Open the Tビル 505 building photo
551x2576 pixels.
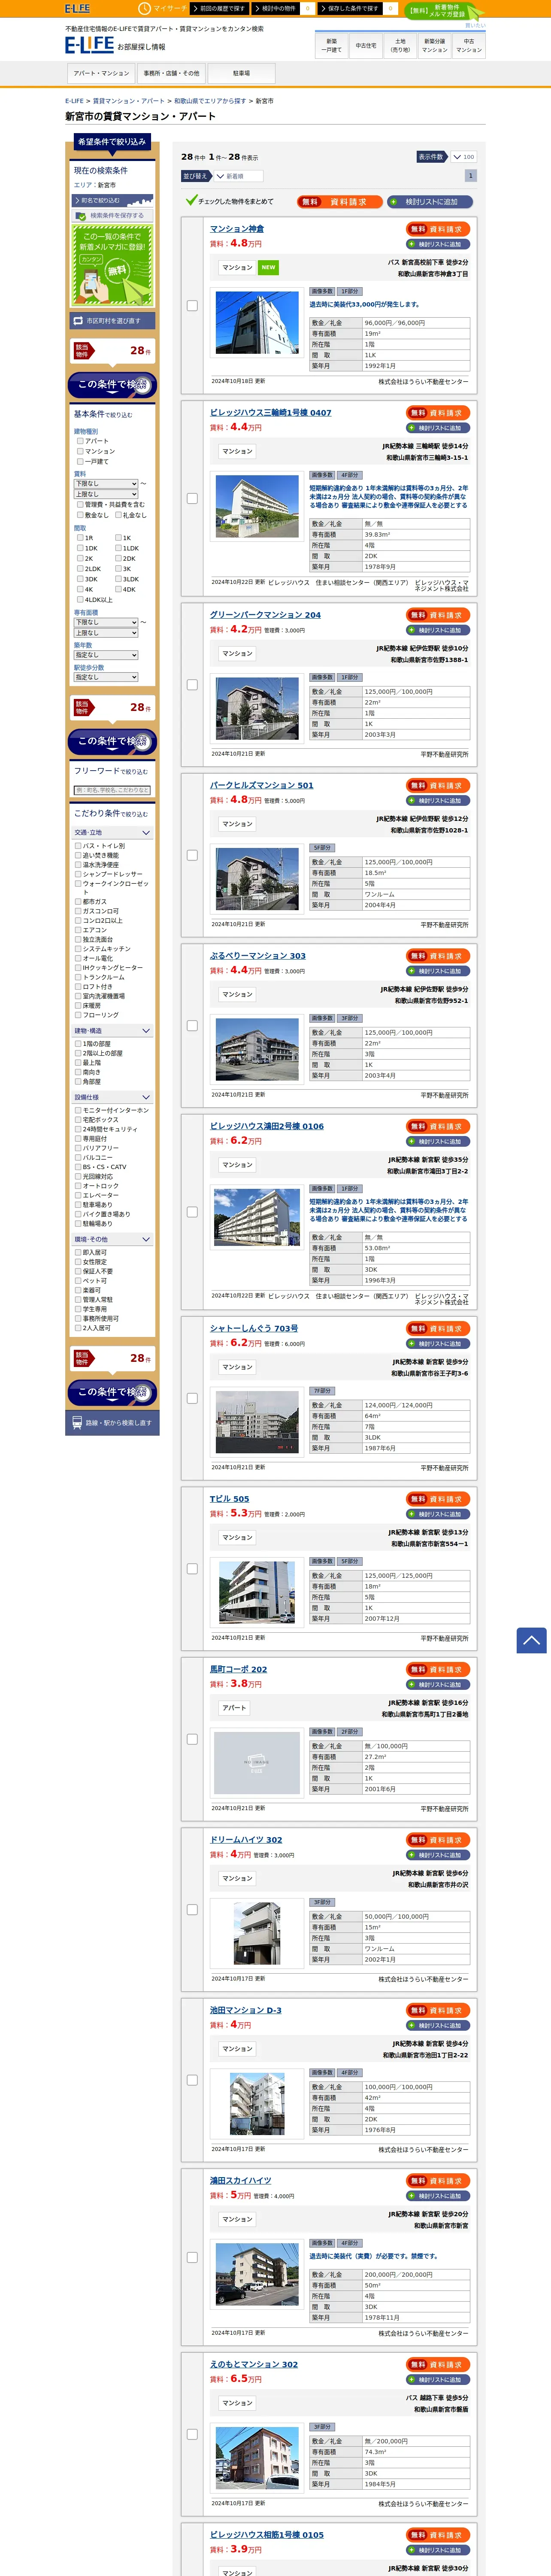(257, 1592)
